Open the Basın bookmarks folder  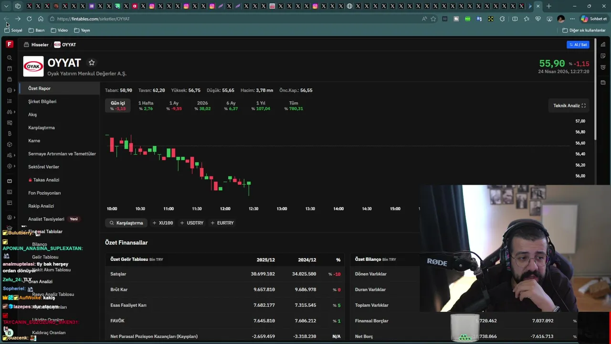tap(36, 30)
